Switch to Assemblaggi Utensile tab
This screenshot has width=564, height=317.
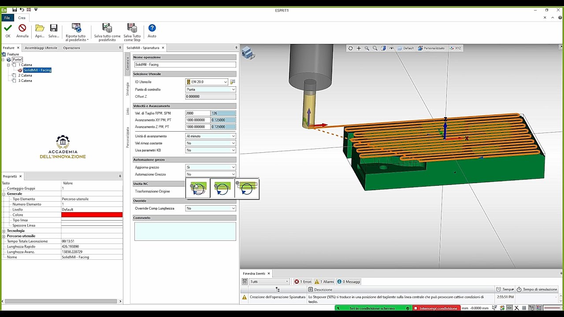coord(41,48)
